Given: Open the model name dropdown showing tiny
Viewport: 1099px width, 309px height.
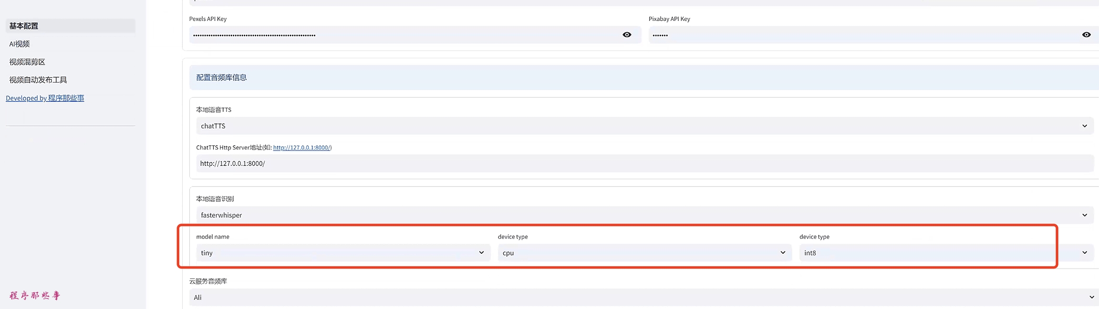Looking at the screenshot, I should click(342, 253).
